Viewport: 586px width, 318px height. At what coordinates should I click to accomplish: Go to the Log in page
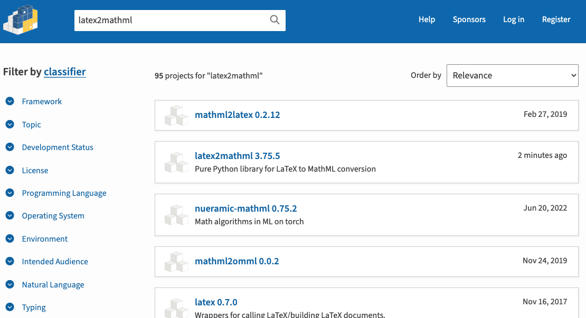pyautogui.click(x=514, y=19)
